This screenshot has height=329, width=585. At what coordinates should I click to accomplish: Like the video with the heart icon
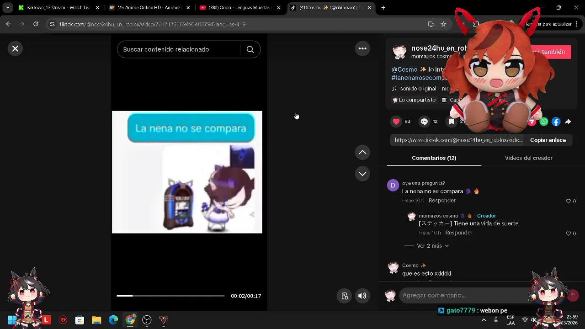tap(396, 122)
